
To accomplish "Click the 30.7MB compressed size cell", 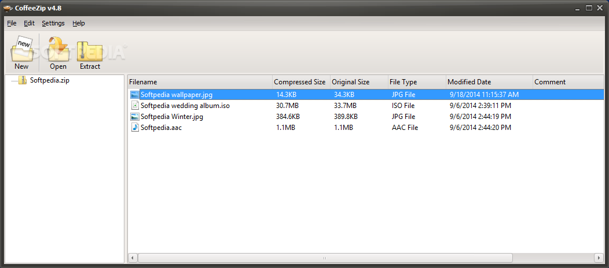I will point(287,105).
